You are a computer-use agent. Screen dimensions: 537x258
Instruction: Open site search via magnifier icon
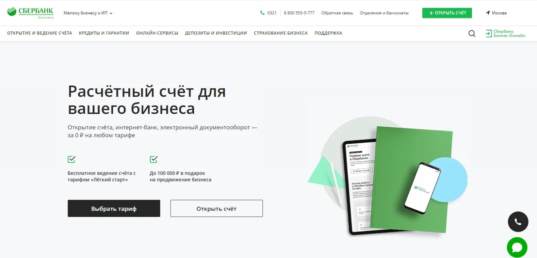(x=472, y=34)
